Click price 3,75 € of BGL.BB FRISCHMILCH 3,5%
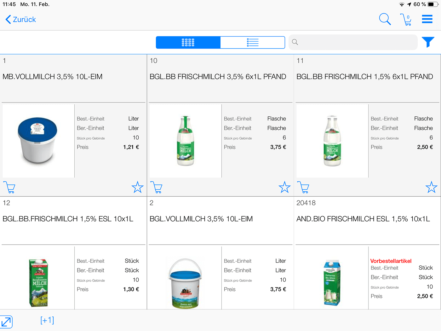The width and height of the screenshot is (441, 331). click(x=278, y=147)
